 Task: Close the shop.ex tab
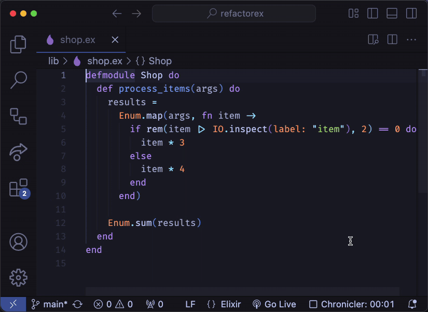click(x=115, y=40)
